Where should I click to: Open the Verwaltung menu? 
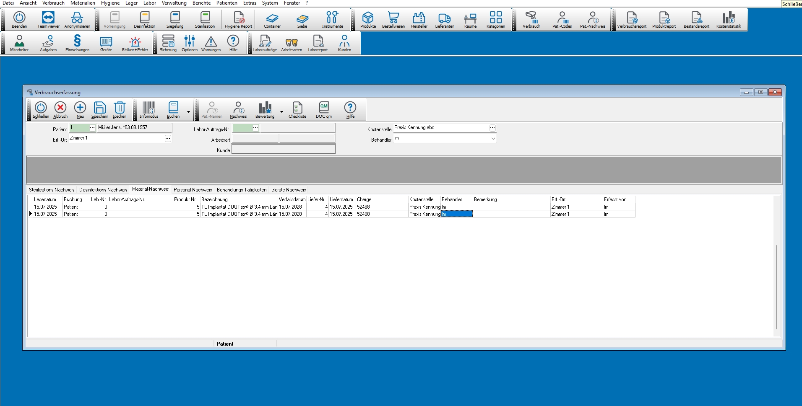coord(174,3)
